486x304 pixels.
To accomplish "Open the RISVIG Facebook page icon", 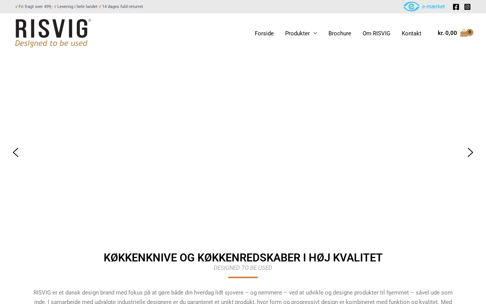I will coord(456,7).
